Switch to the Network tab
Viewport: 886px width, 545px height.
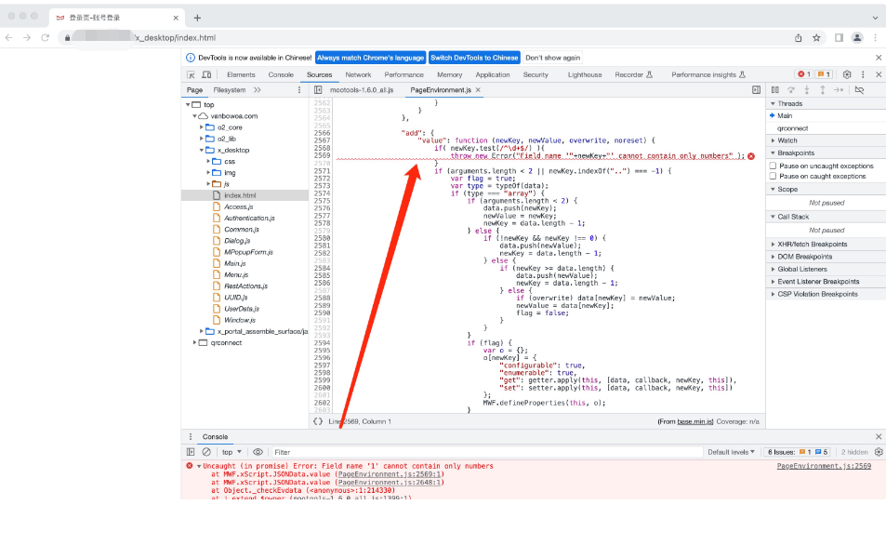coord(358,74)
